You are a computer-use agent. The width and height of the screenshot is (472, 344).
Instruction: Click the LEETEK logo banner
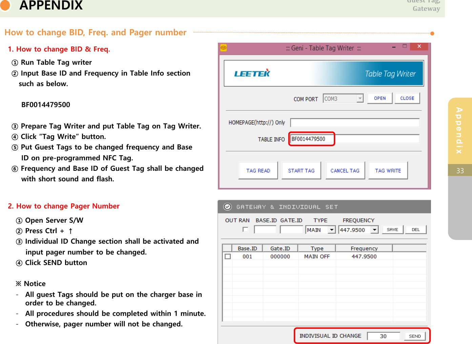pyautogui.click(x=324, y=73)
